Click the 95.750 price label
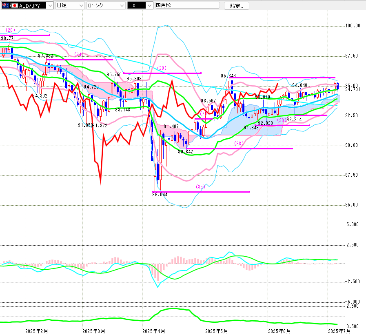Image resolution: width=366 pixels, height=335 pixels. click(114, 75)
